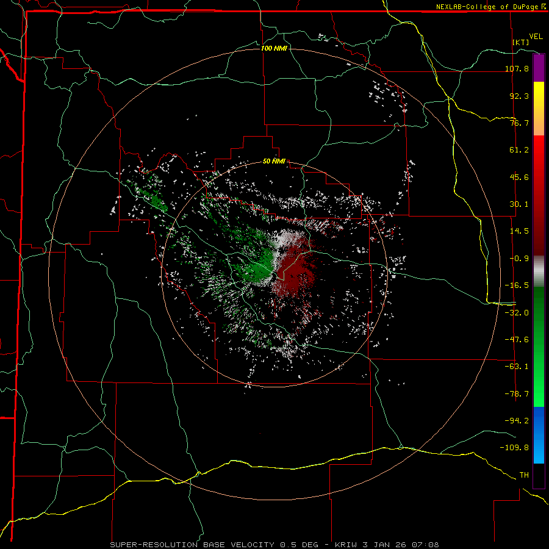Select the 76.7 legend value
Screen dimensions: 549x549
(519, 123)
